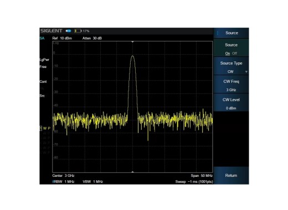Click the Center 3 GHz readout
288x210 pixels.
pyautogui.click(x=63, y=176)
